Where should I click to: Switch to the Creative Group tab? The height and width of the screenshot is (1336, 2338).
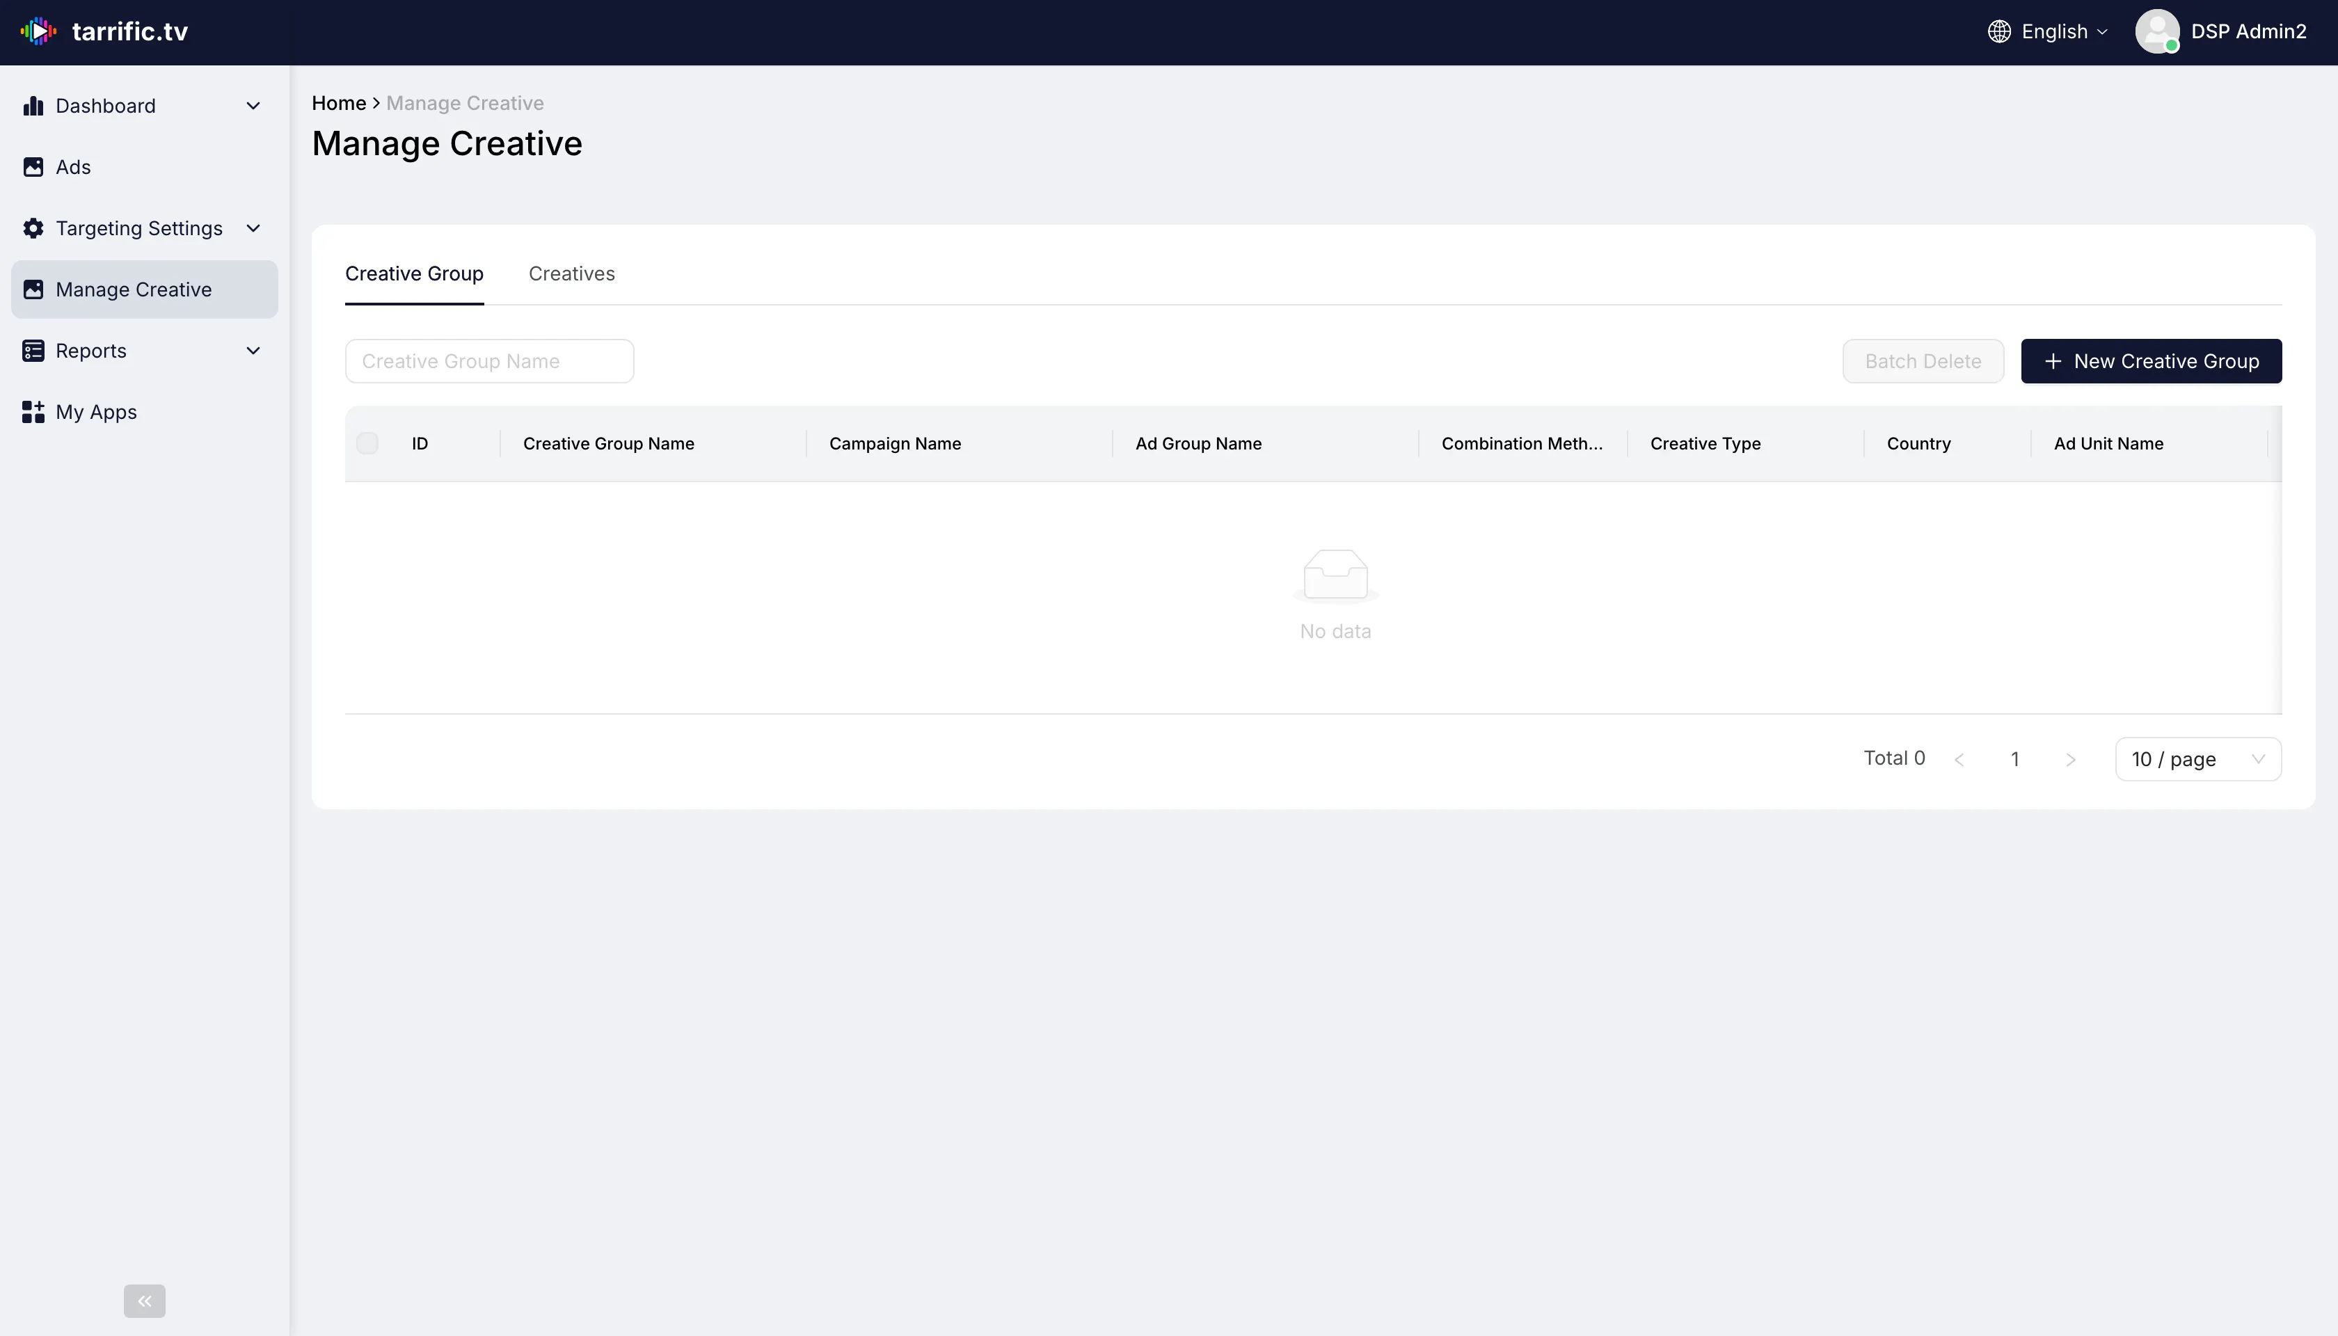pos(414,273)
